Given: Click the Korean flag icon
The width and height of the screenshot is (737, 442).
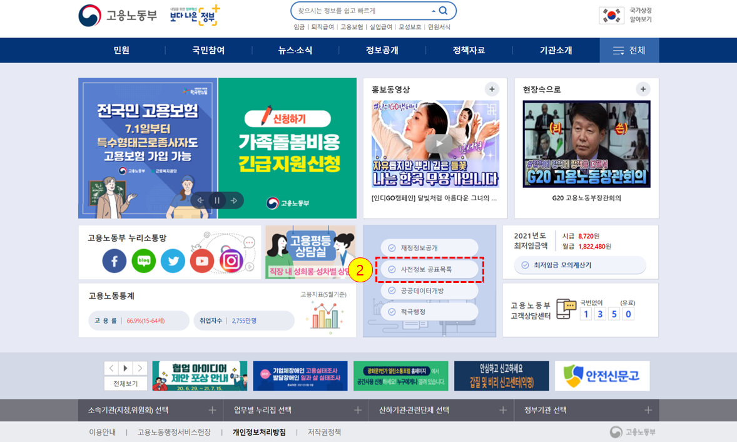Looking at the screenshot, I should 611,16.
